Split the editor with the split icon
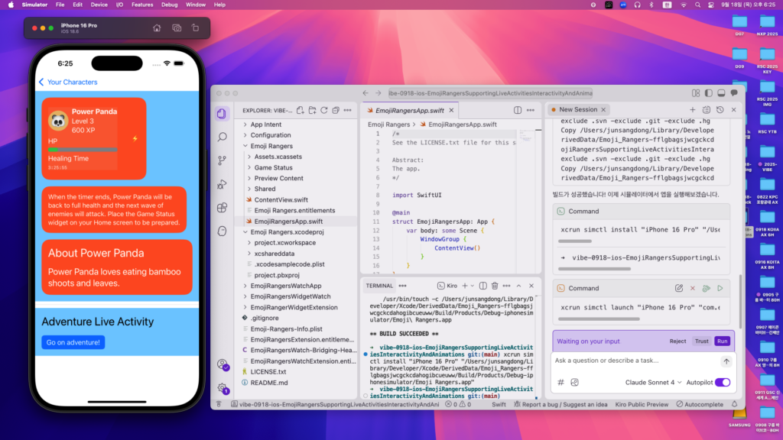The image size is (783, 440). click(518, 111)
